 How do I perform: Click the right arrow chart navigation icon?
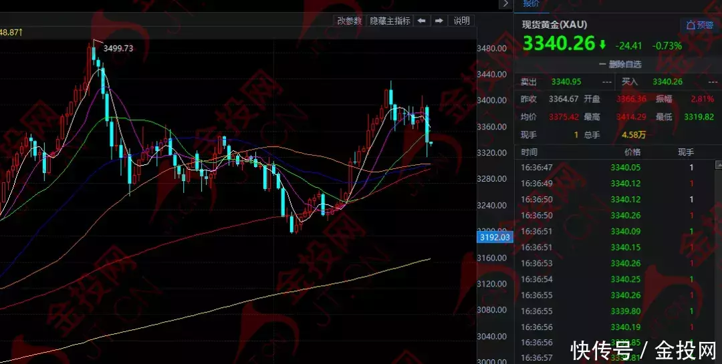439,21
